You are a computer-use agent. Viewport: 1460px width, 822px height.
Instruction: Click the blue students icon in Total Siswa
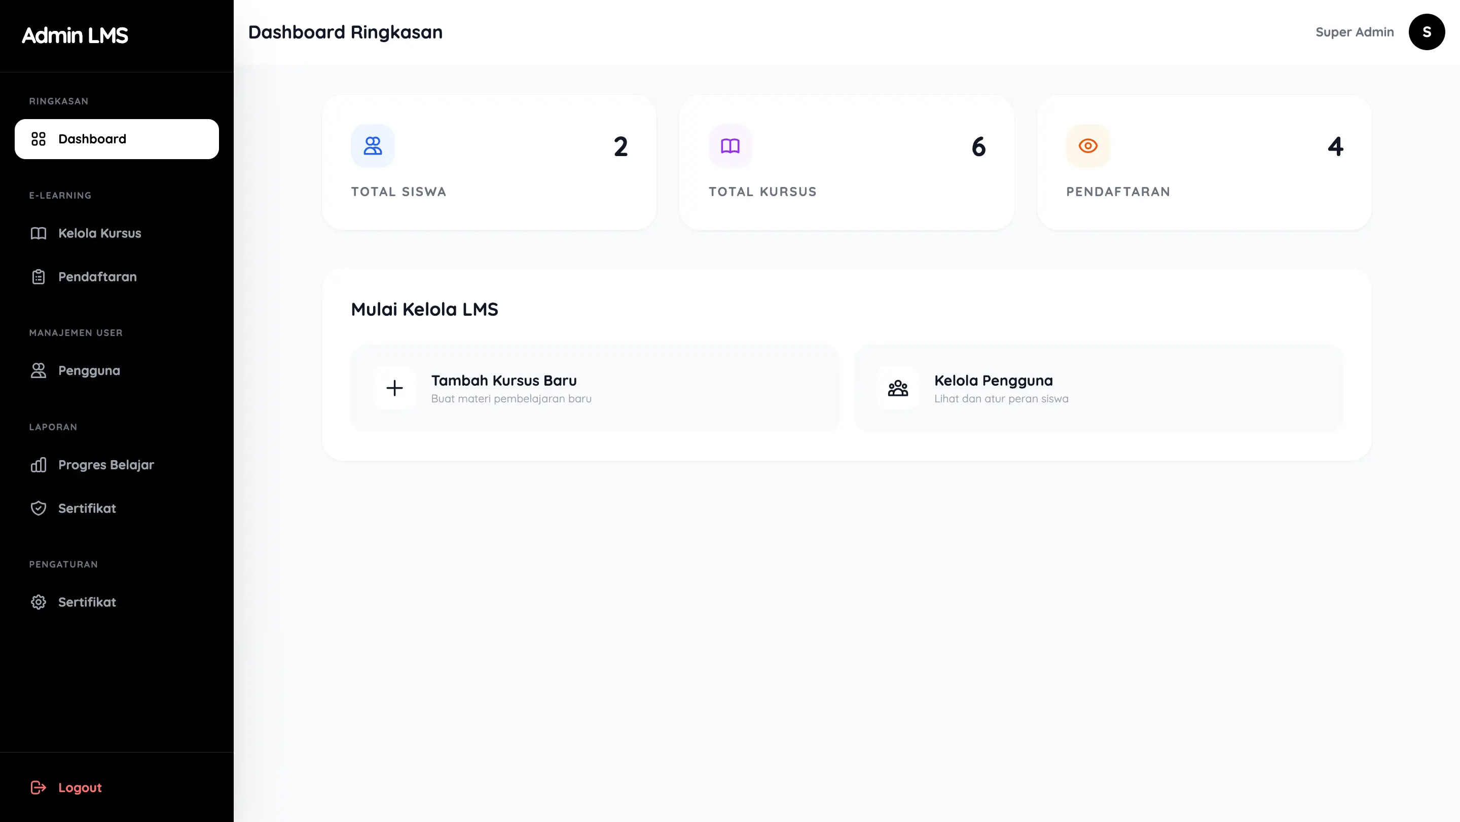(373, 146)
